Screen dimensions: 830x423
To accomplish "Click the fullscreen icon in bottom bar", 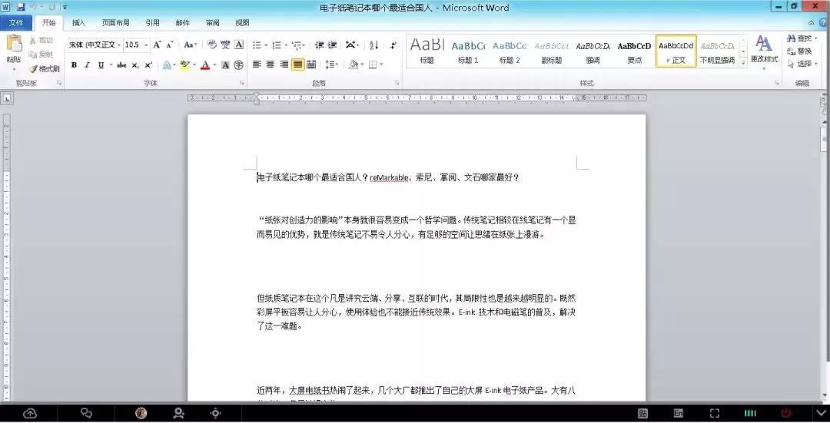I will point(715,414).
